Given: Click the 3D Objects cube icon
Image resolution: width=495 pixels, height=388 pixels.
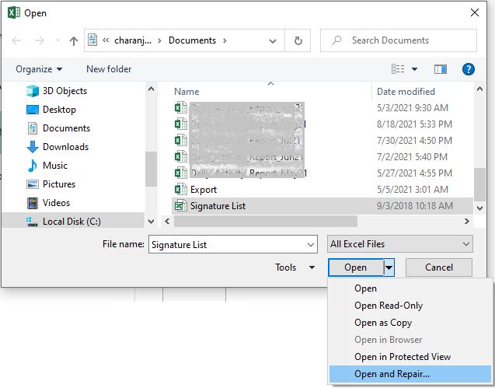Looking at the screenshot, I should tap(33, 91).
